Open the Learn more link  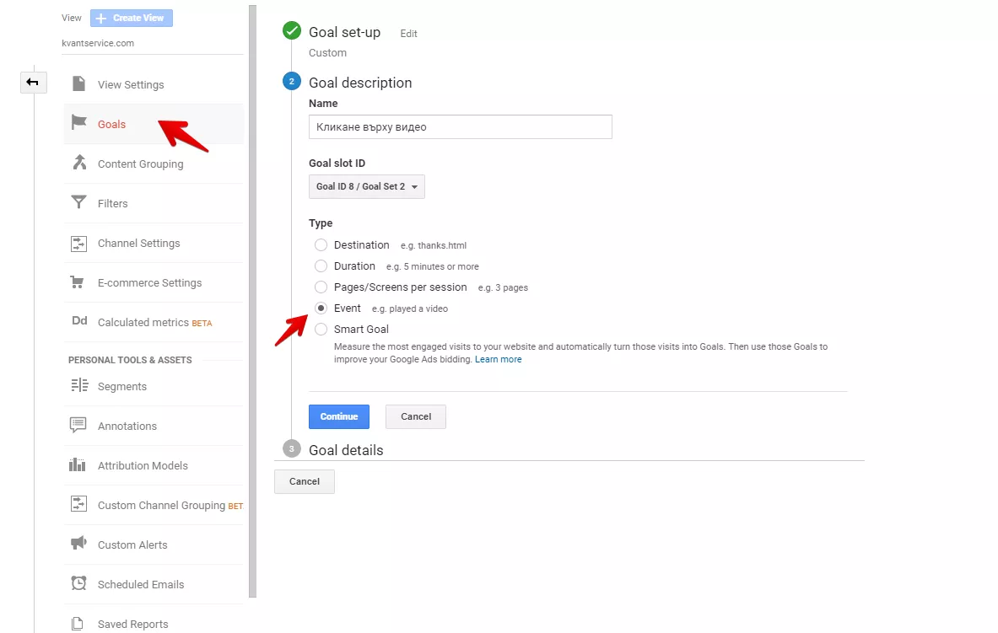pyautogui.click(x=499, y=359)
